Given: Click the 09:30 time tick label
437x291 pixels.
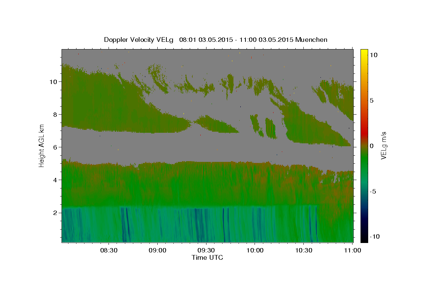Looking at the screenshot, I should [206, 250].
